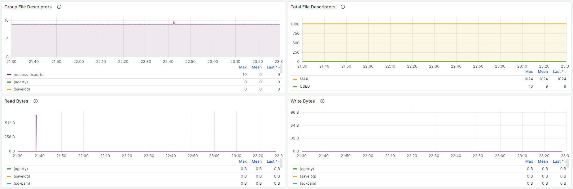Screen dimensions: 573x189
Task: Click Group File Descriptors legend scrollbar
Action: [281, 69]
